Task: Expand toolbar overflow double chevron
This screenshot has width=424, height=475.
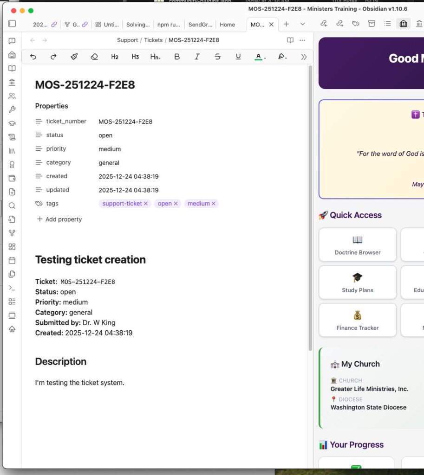Action: point(304,57)
